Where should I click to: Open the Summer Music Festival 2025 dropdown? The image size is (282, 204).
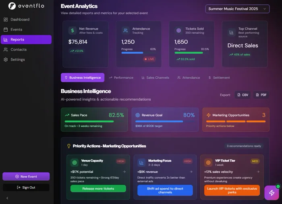(x=237, y=9)
